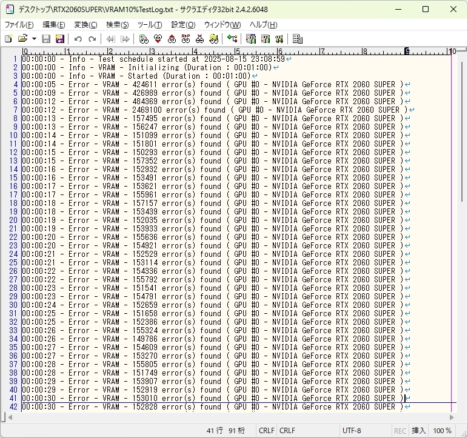Open the ヘルプ(H) menu
Image resolution: width=468 pixels, height=438 pixels.
point(264,25)
